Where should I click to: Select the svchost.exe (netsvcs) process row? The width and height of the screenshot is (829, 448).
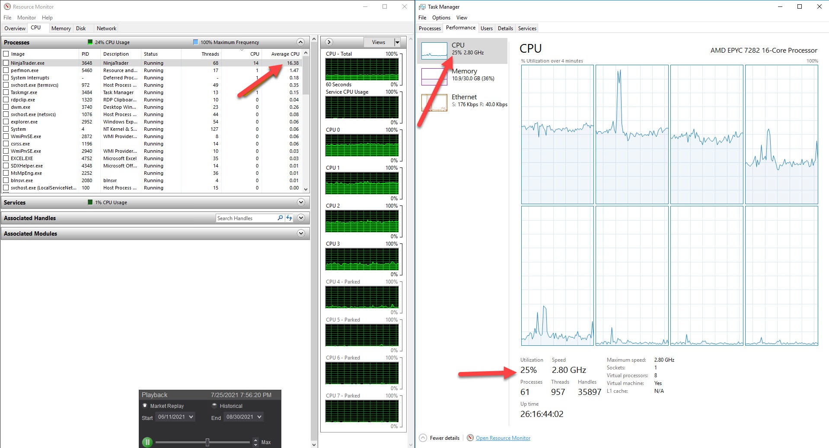[x=151, y=114]
